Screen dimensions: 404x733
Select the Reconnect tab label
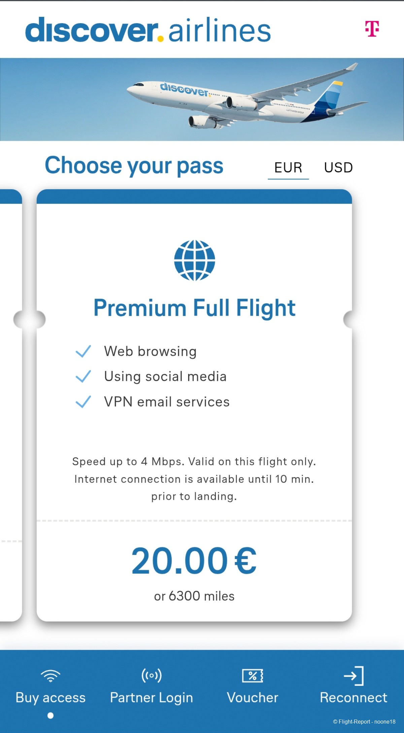point(353,698)
